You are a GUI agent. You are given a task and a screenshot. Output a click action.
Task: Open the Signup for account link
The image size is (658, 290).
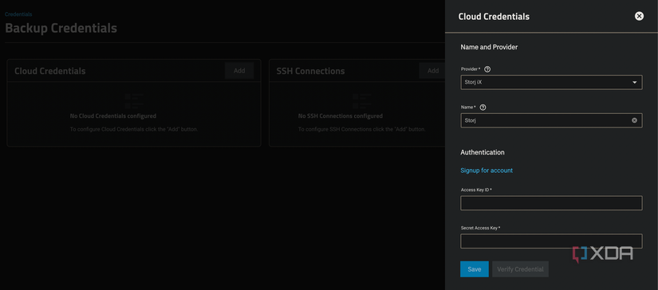pyautogui.click(x=487, y=170)
